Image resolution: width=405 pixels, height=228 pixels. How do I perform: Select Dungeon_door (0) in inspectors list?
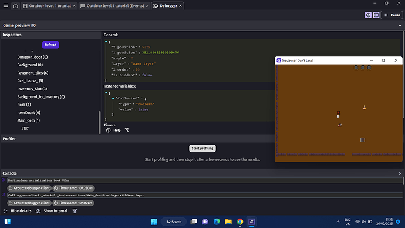pos(32,57)
